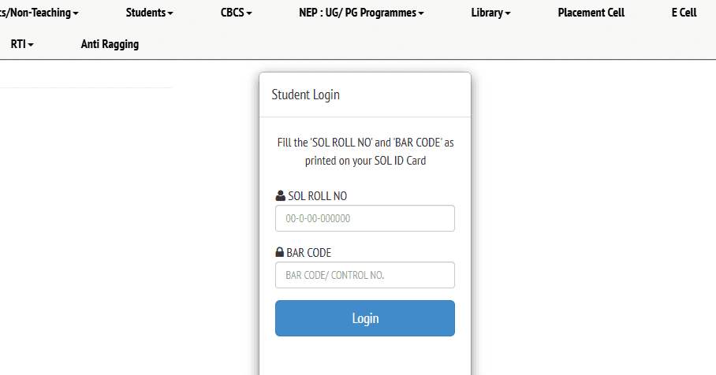Focus the SOL ROLL NO input field

[x=364, y=218]
